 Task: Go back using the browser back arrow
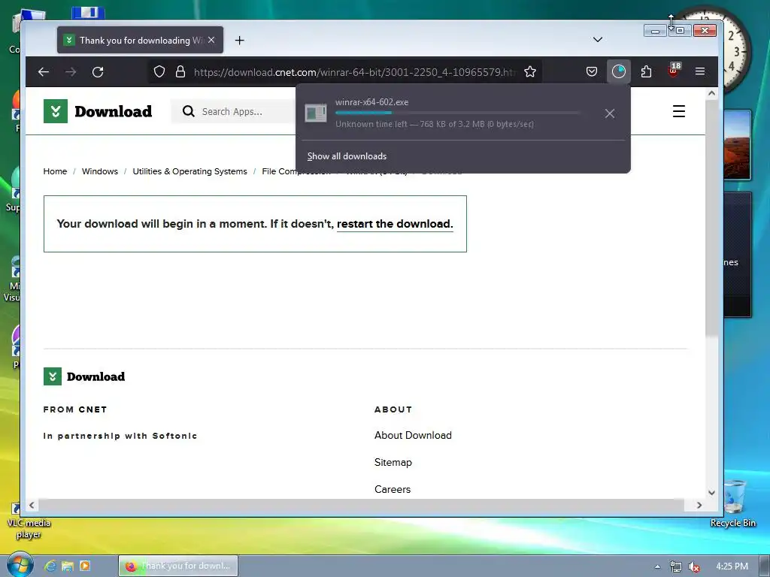pos(44,72)
